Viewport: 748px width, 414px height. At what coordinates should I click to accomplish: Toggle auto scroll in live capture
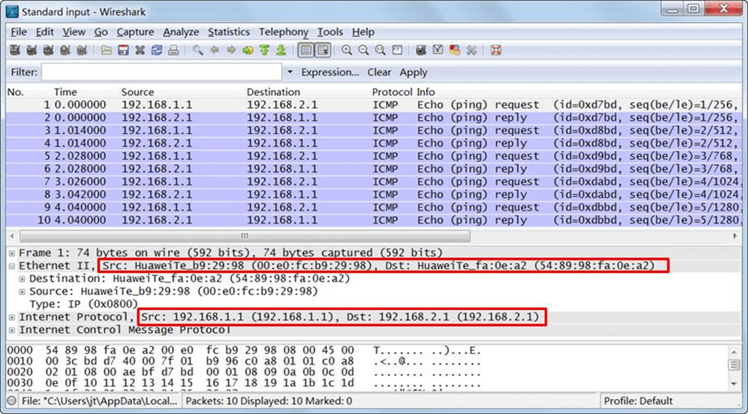point(323,50)
